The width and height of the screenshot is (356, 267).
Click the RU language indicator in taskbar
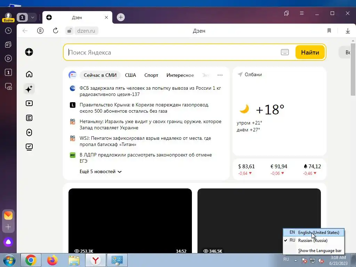[x=286, y=259]
